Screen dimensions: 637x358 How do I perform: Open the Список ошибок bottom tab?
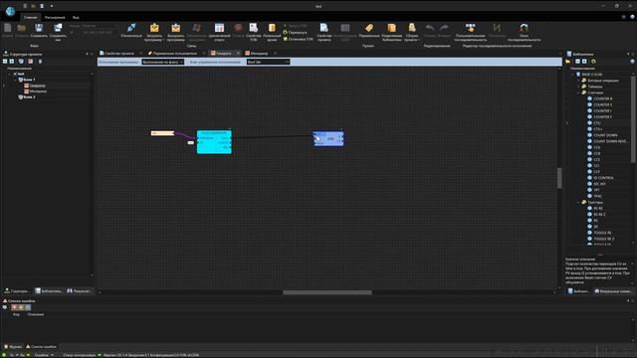coord(41,347)
